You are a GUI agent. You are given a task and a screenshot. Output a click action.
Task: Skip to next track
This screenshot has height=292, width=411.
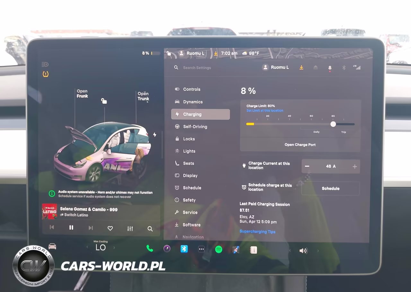91,228
